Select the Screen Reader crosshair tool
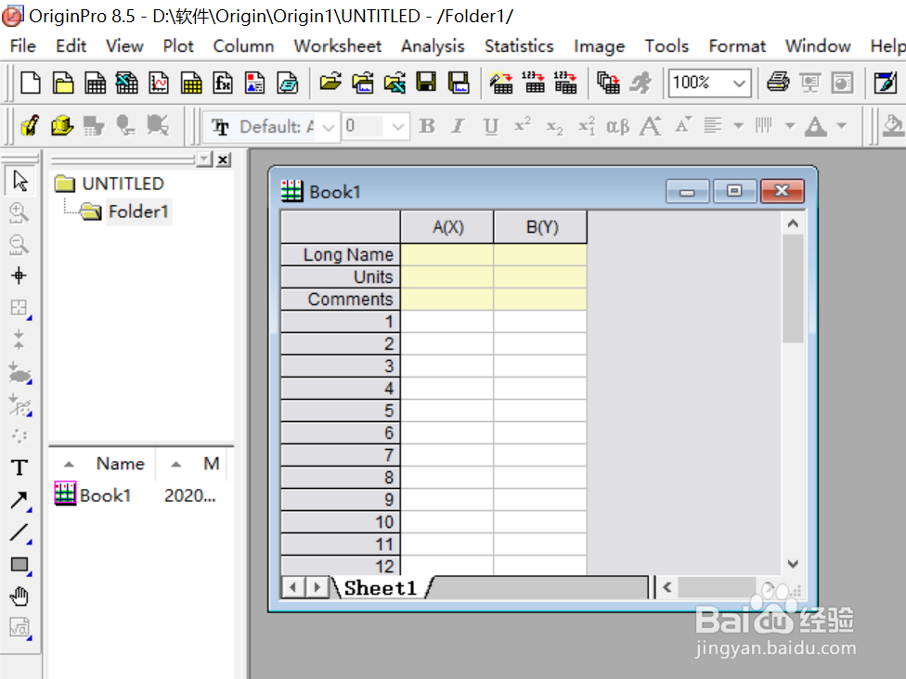Image resolution: width=906 pixels, height=679 pixels. pos(19,275)
